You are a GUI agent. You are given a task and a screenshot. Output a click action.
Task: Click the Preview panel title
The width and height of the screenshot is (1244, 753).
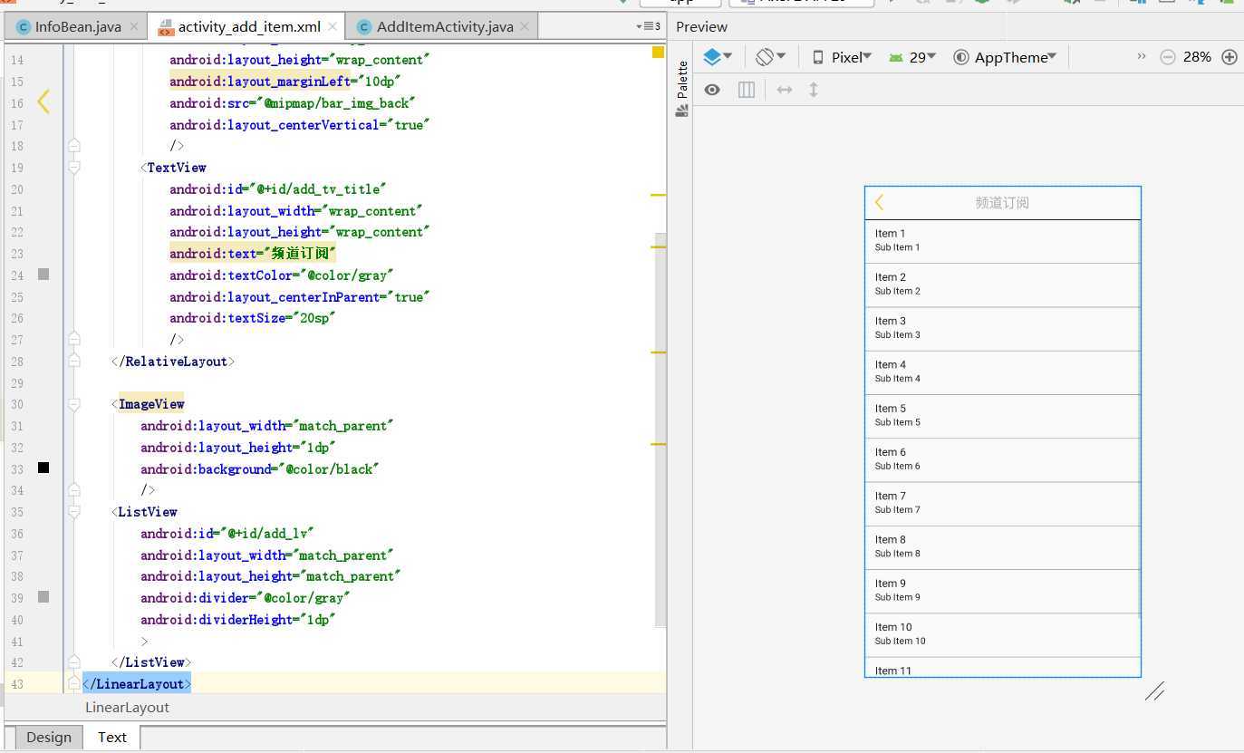click(x=701, y=27)
